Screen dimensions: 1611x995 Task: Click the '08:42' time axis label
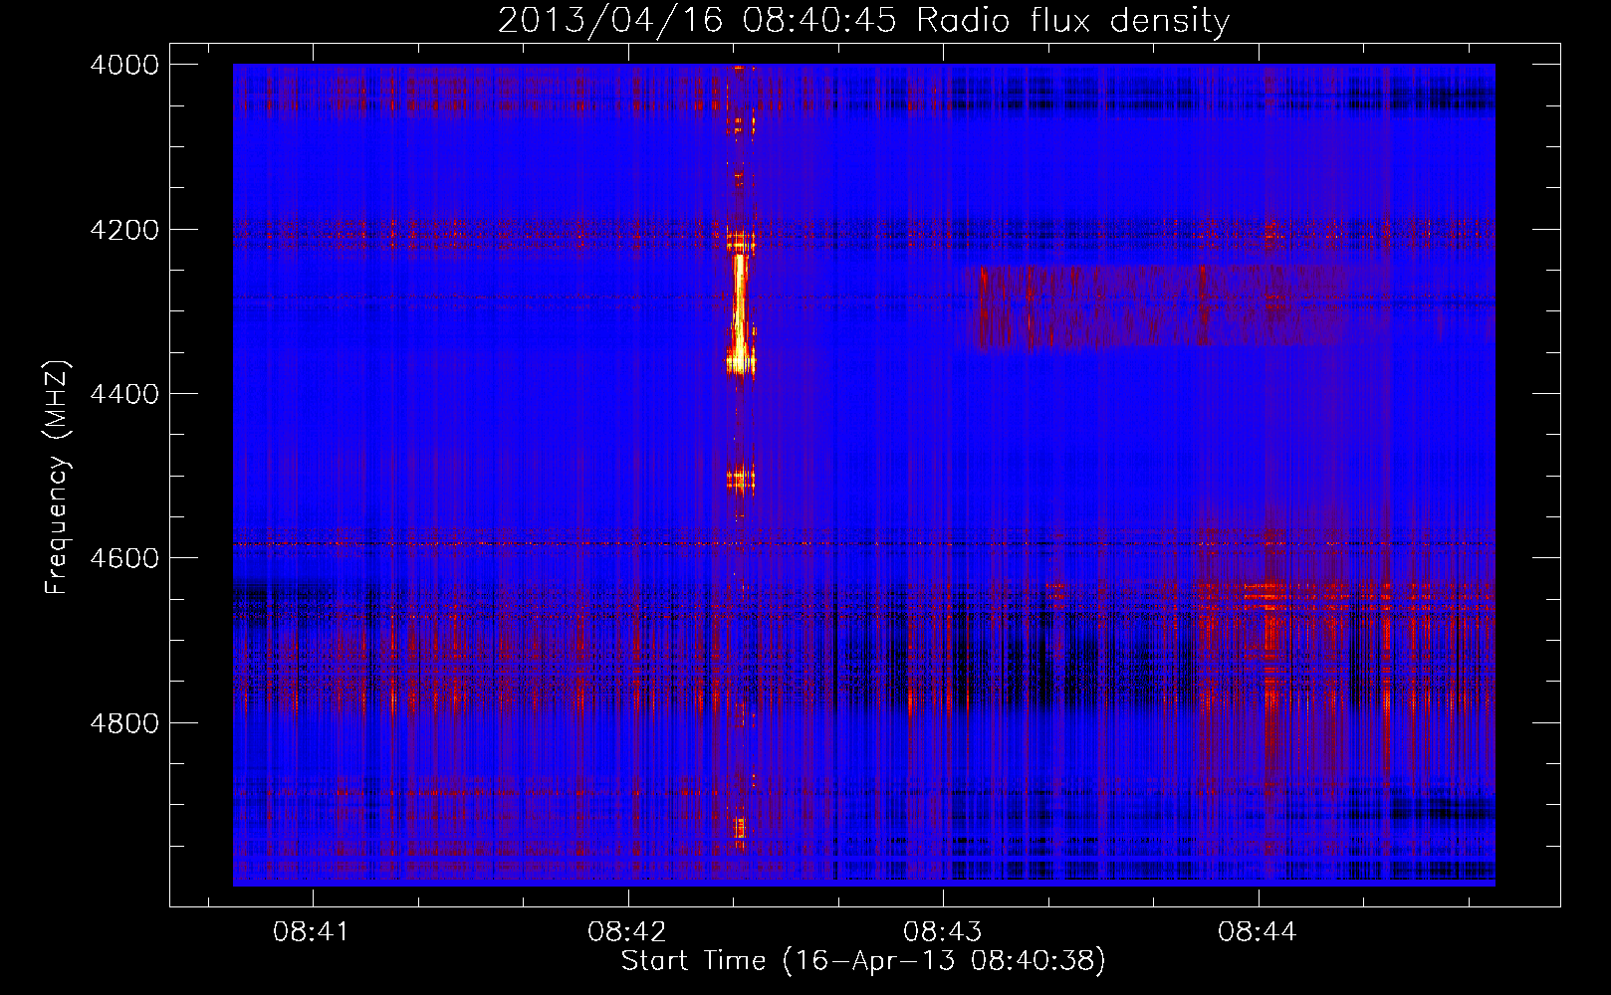point(626,932)
